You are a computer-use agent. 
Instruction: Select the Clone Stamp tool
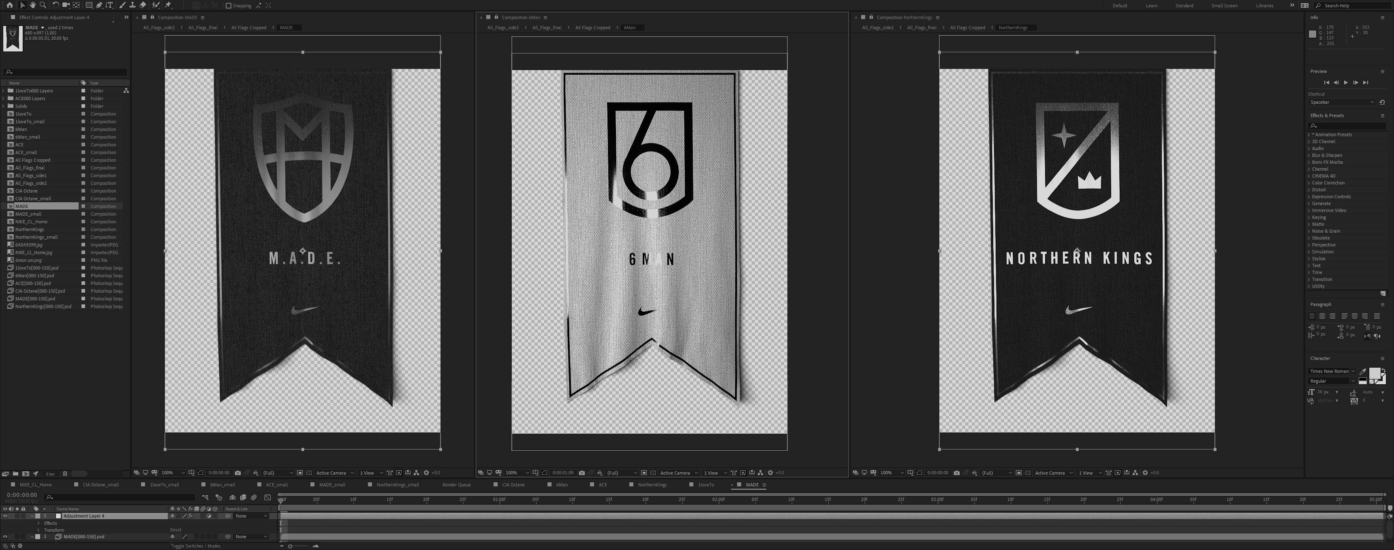pos(132,5)
